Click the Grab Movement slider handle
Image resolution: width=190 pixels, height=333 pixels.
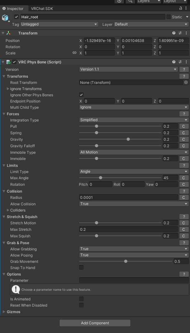tap(126, 261)
